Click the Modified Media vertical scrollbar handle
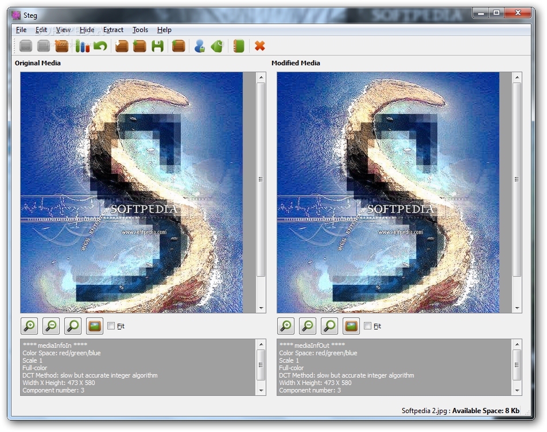Image resolution: width=547 pixels, height=432 pixels. click(517, 180)
